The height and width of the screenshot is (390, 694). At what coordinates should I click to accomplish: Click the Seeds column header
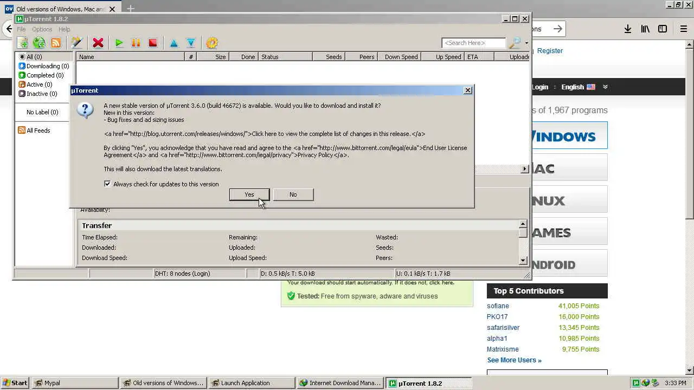(x=329, y=57)
